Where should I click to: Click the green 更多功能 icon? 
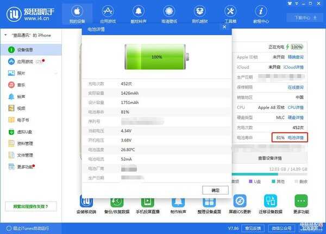point(301,200)
